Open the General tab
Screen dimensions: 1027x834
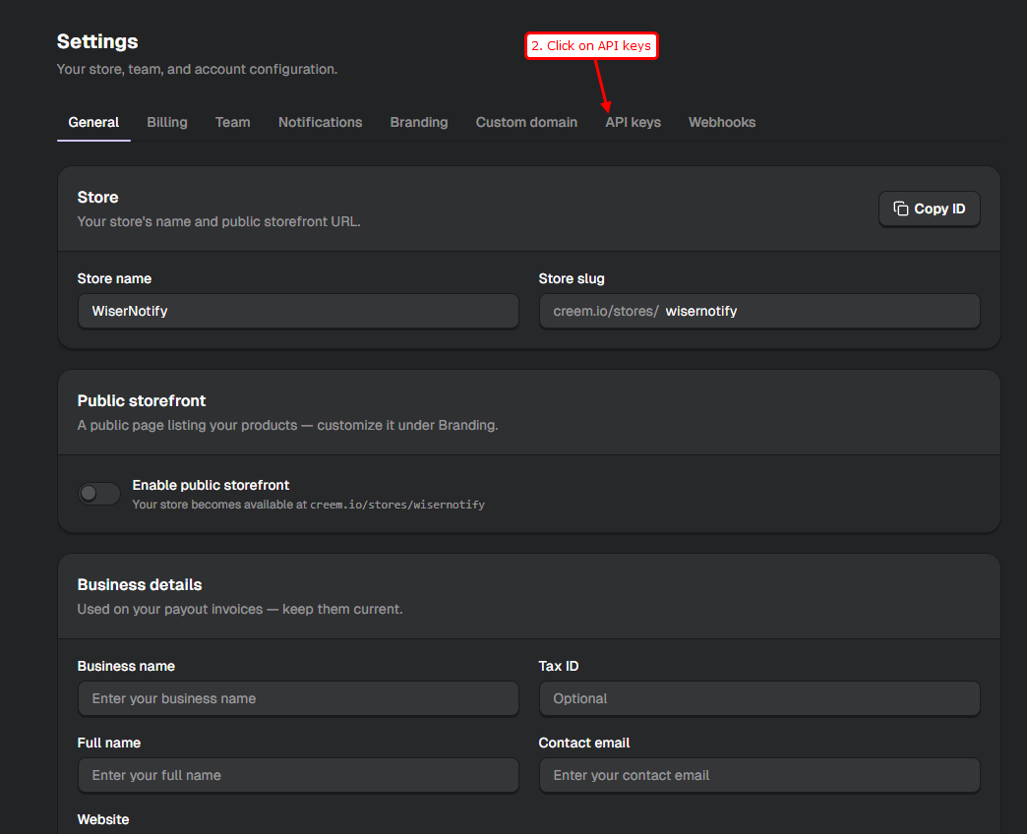[x=93, y=122]
